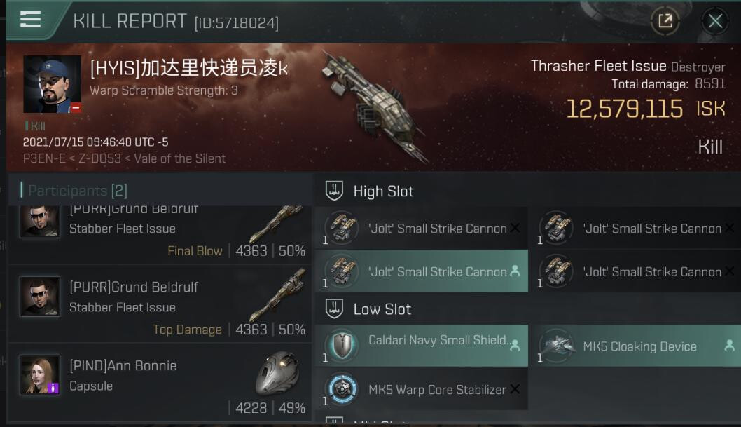Select the highlighted 'Jolt' Small Strike Cannon

(x=422, y=271)
